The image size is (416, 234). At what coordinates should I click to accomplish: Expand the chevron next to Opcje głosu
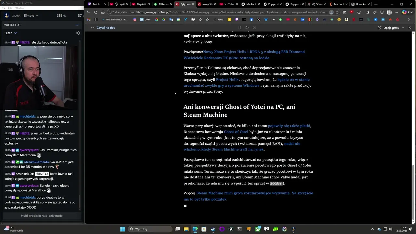click(x=403, y=28)
